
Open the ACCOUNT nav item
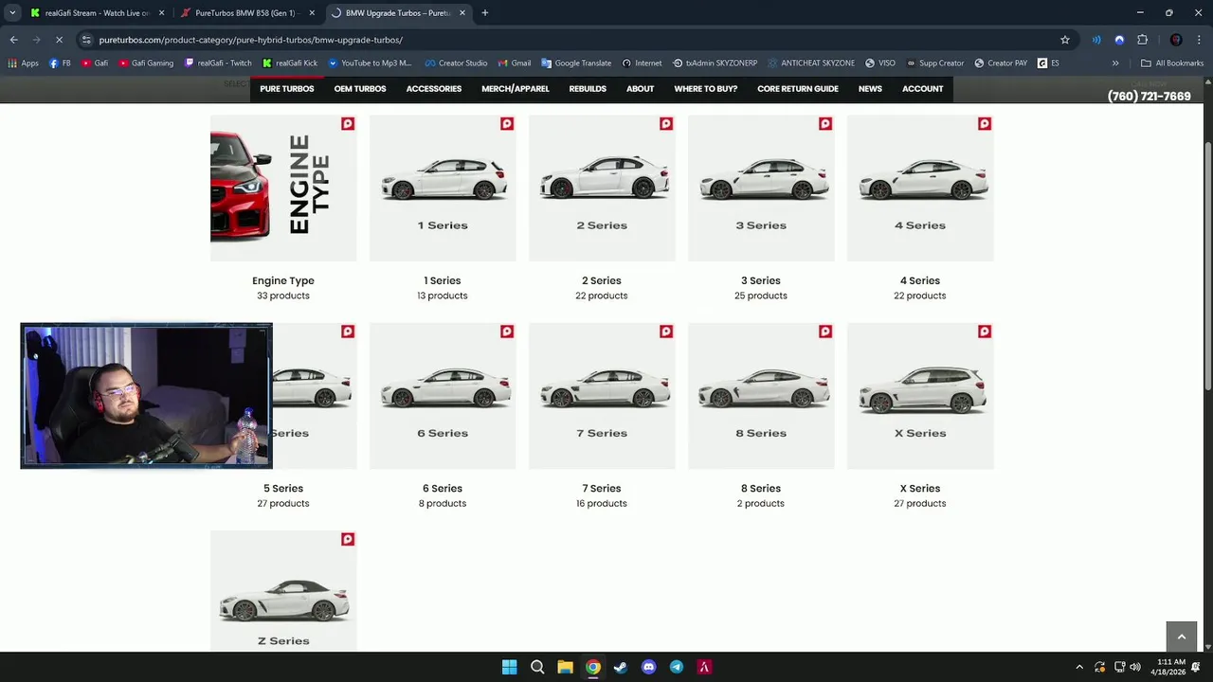(922, 89)
